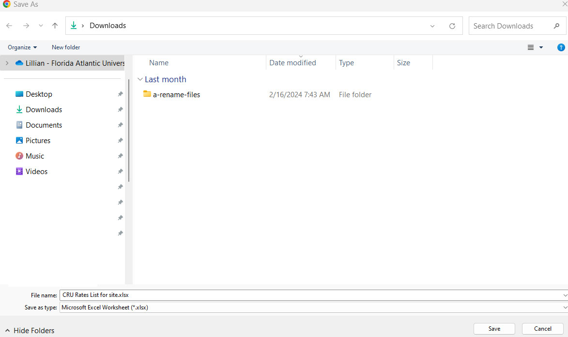Viewport: 568px width, 337px height.
Task: Open the address bar dropdown
Action: tap(432, 26)
